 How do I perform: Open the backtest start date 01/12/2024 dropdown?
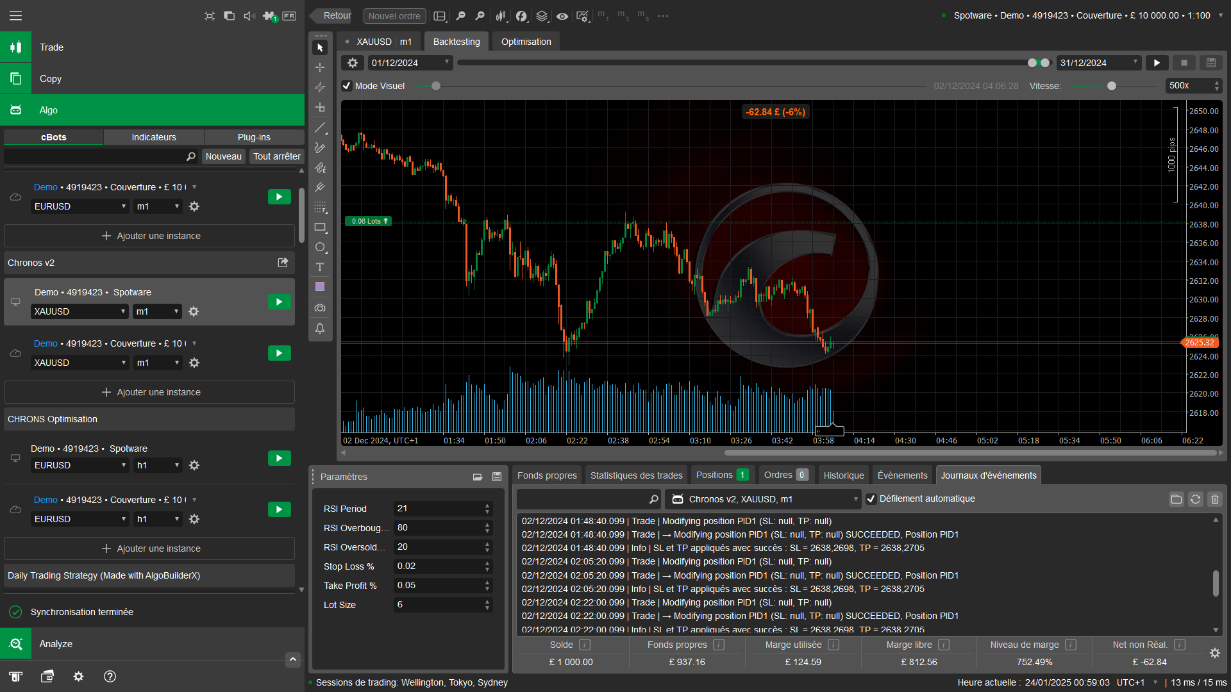(410, 63)
